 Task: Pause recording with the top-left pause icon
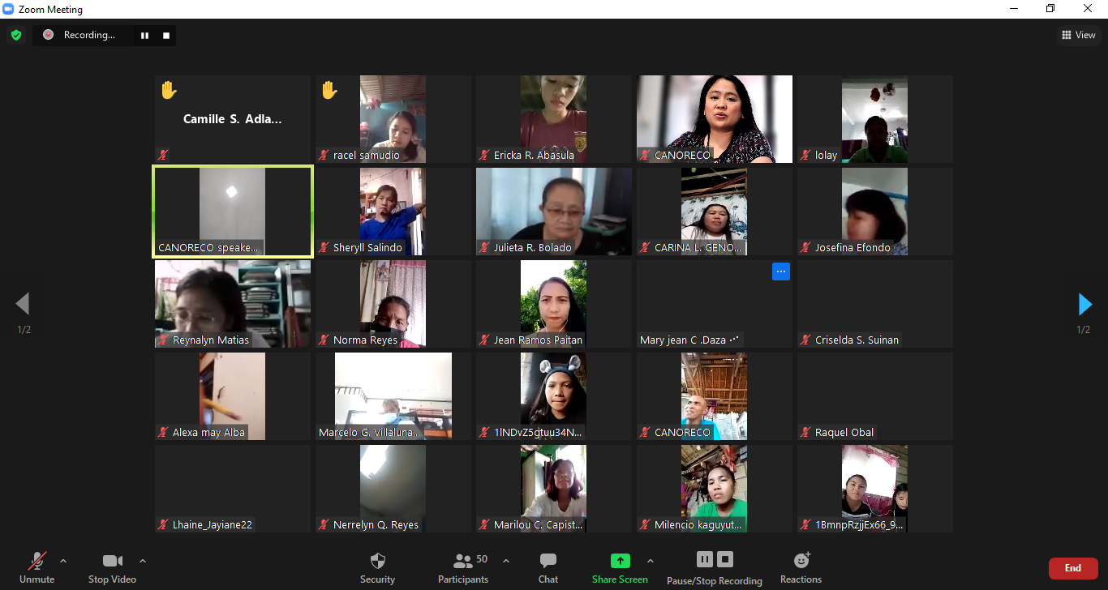tap(144, 36)
